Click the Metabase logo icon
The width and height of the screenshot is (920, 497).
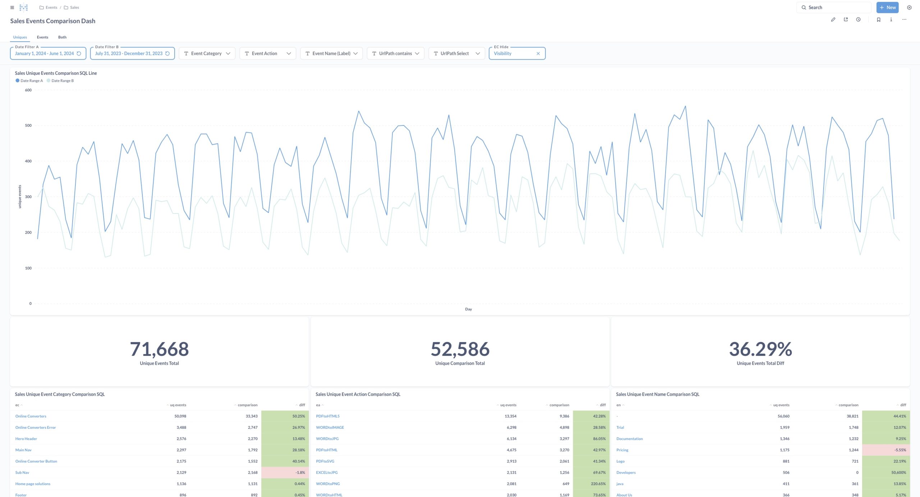(x=24, y=7)
